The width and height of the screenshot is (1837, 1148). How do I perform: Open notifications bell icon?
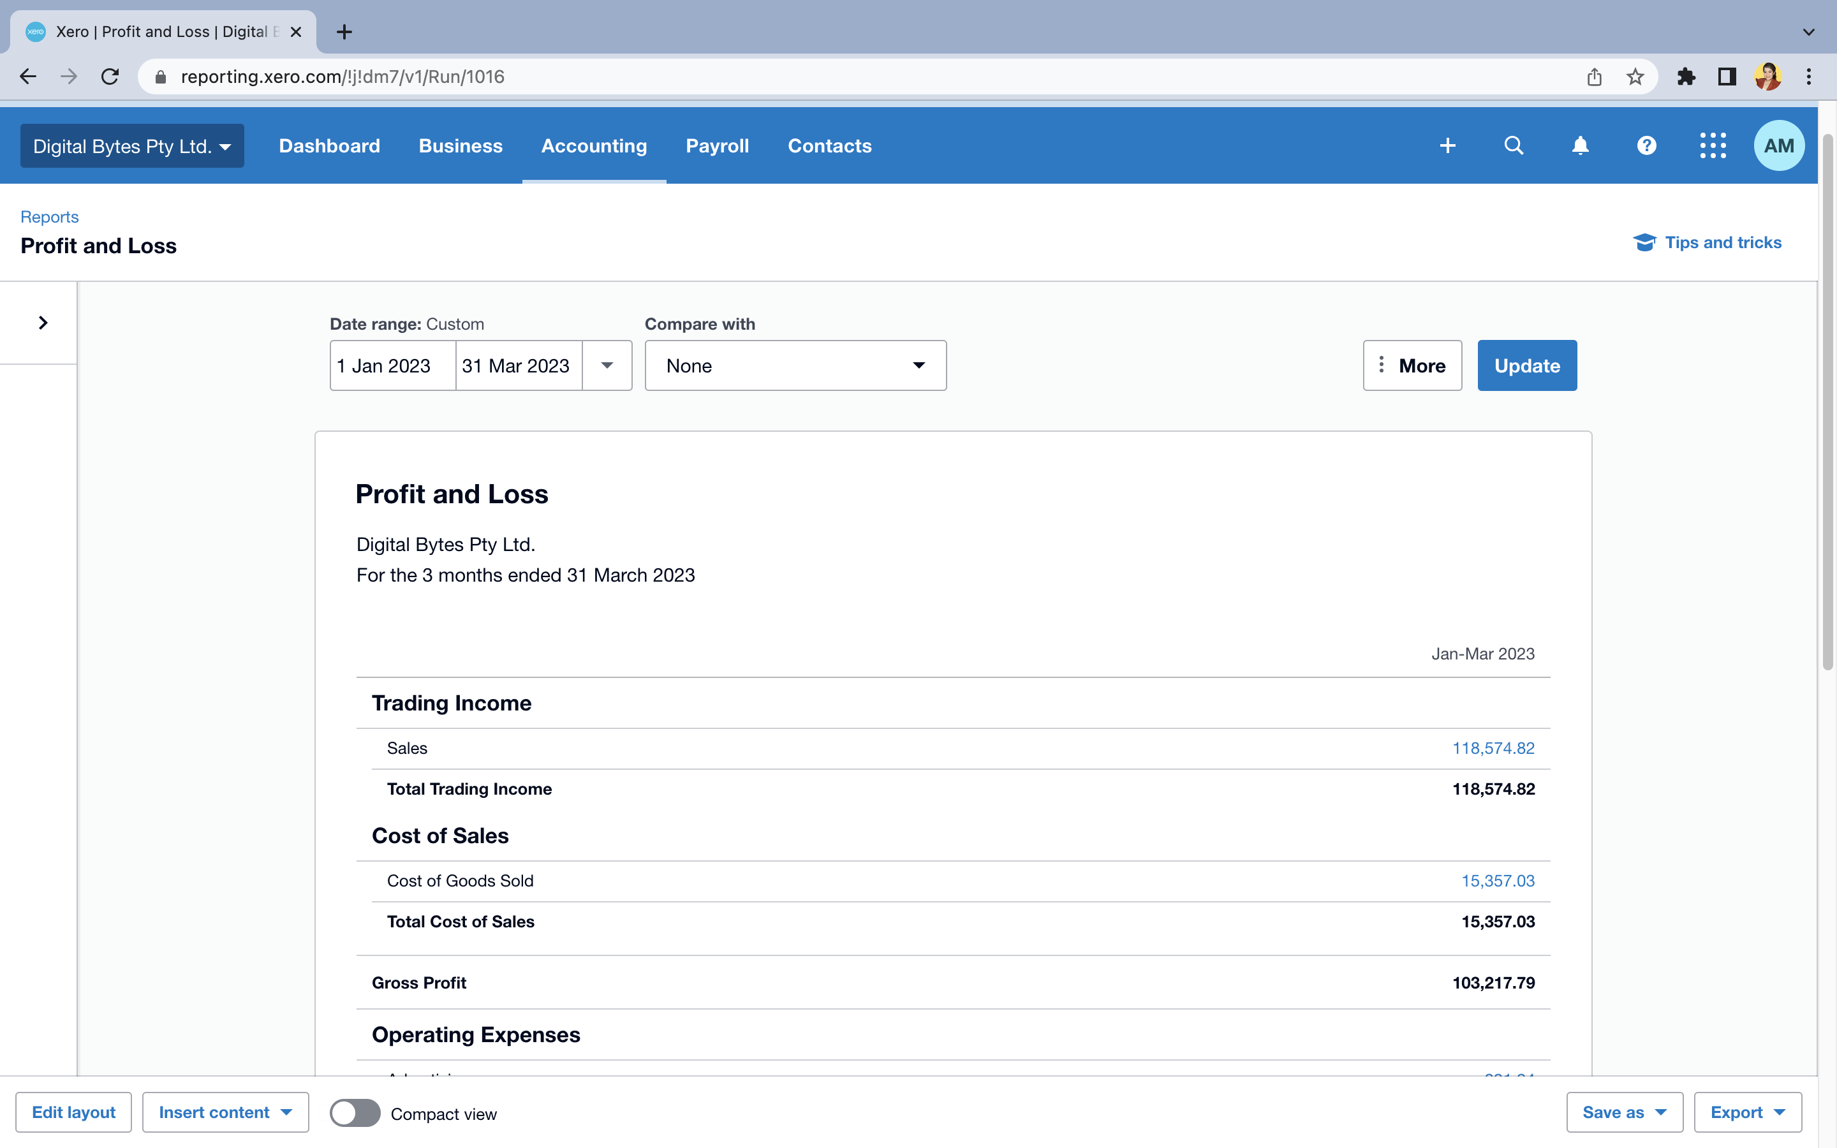tap(1581, 146)
